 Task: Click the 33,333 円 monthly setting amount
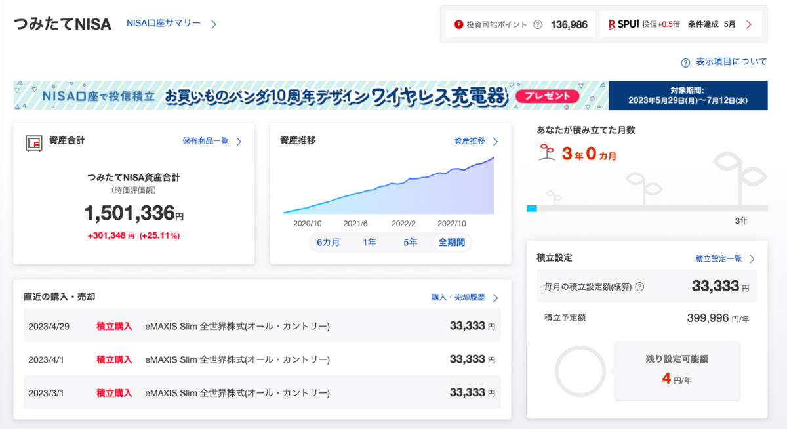coord(720,286)
